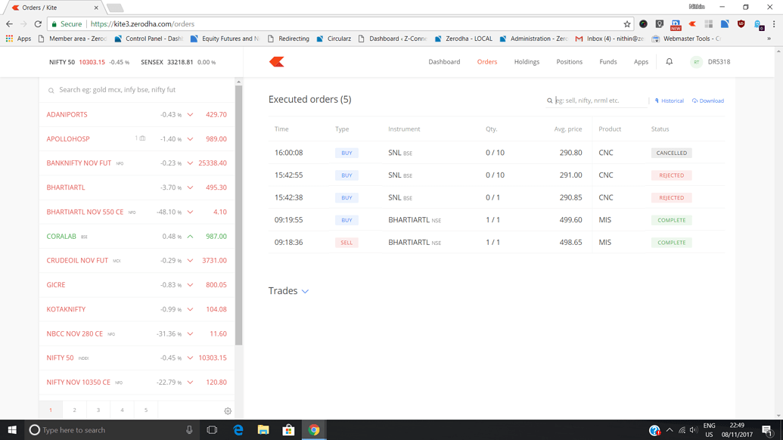Download the executed orders list
The width and height of the screenshot is (783, 440).
pyautogui.click(x=708, y=100)
